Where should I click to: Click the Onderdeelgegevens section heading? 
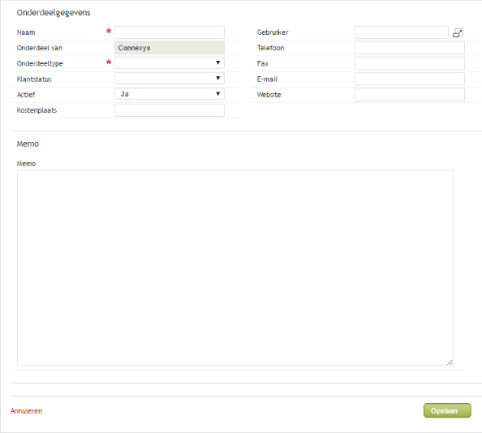pyautogui.click(x=54, y=13)
